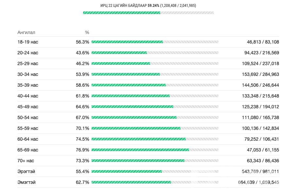Image resolution: width=291 pixels, height=193 pixels.
Task: Click the 18-19 нас progress bar
Action: 155,42
